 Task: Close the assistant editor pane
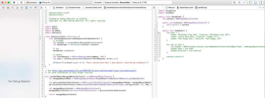(x=263, y=7)
